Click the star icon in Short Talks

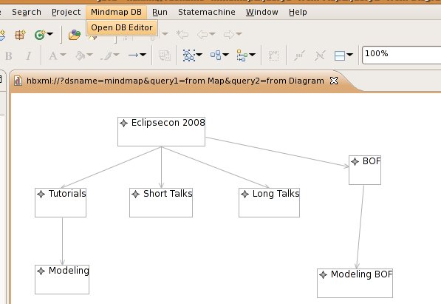(x=136, y=194)
